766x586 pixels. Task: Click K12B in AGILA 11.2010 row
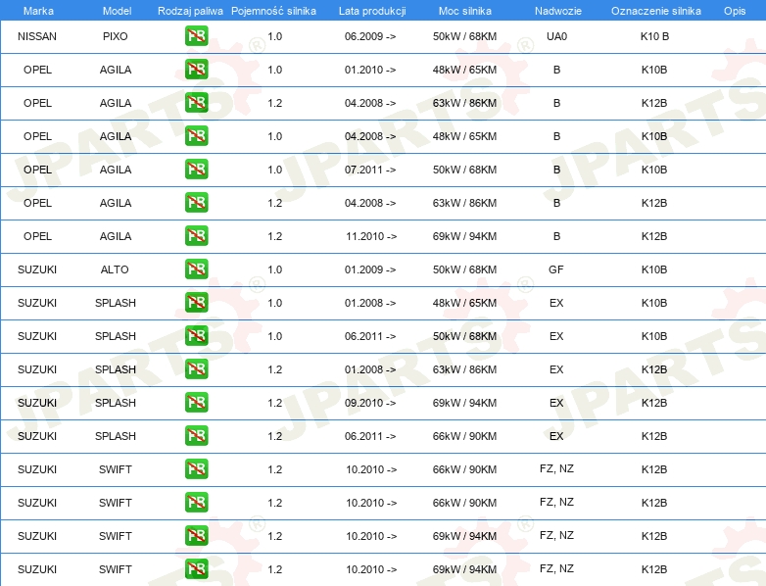654,236
